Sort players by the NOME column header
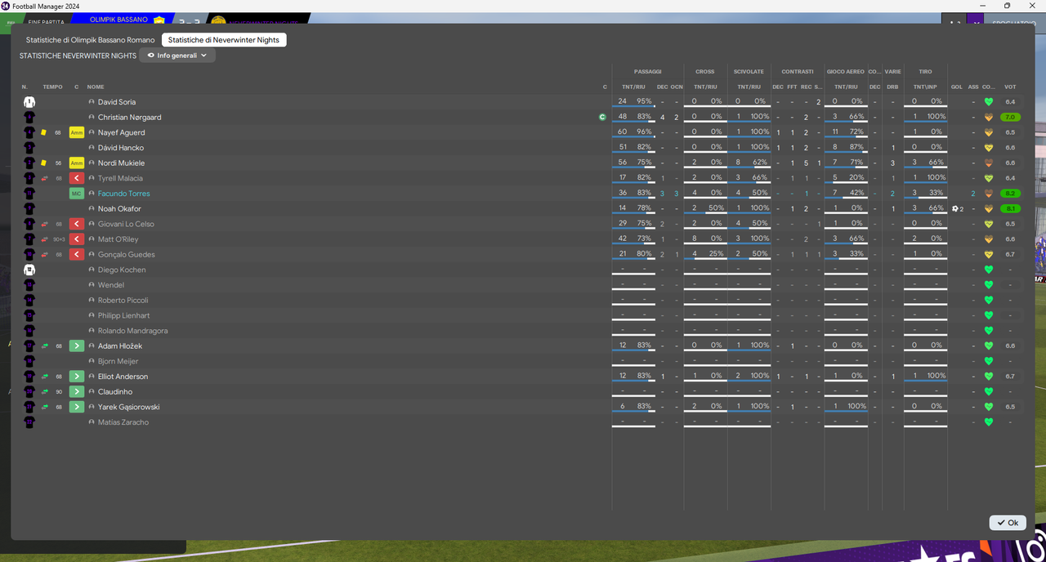 click(x=96, y=87)
